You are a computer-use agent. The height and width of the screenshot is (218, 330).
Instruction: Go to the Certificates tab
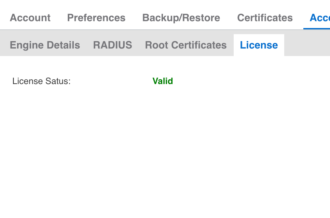point(265,18)
